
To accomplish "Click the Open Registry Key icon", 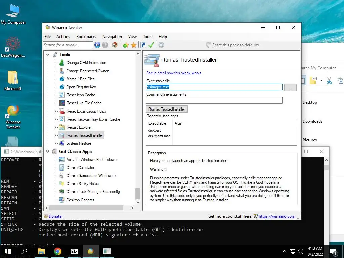I will click(x=62, y=87).
